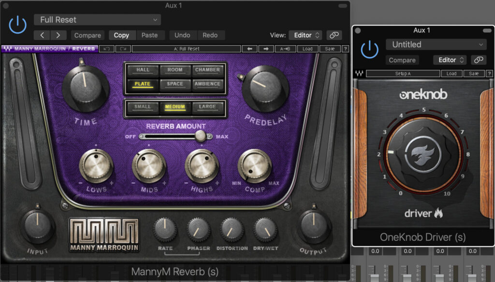Screen dimensions: 495x282
Task: Select AMBIENCE reverb type
Action: click(207, 84)
